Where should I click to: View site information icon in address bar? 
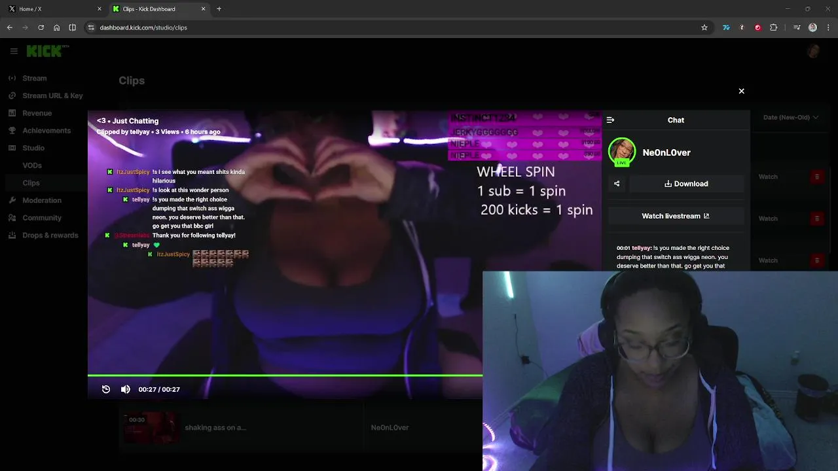click(91, 27)
